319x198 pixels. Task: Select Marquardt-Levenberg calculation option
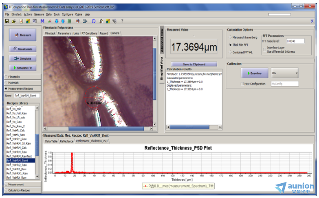coord(230,38)
